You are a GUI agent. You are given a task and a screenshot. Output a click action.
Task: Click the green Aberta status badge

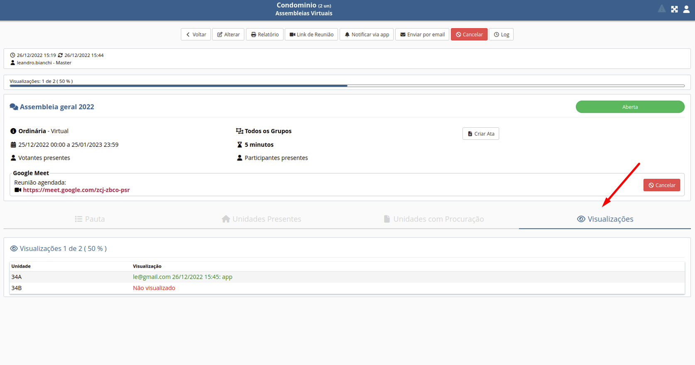click(x=630, y=107)
